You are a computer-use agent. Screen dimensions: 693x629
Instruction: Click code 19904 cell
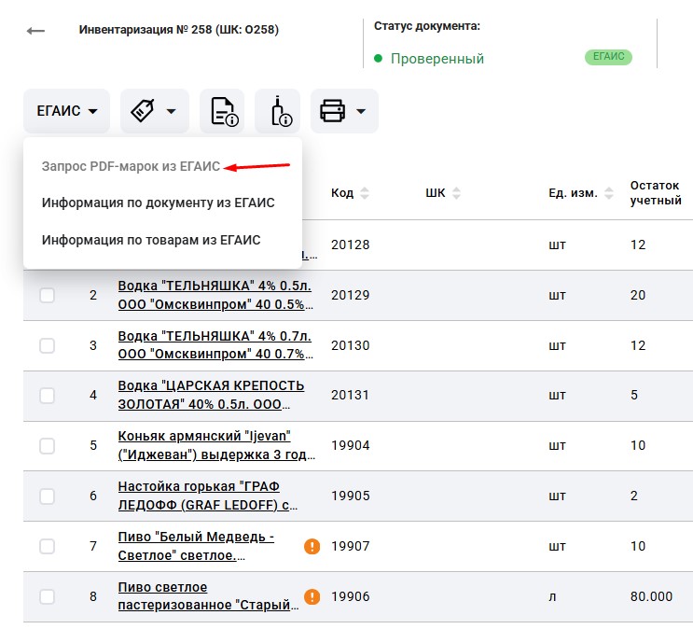pyautogui.click(x=350, y=445)
